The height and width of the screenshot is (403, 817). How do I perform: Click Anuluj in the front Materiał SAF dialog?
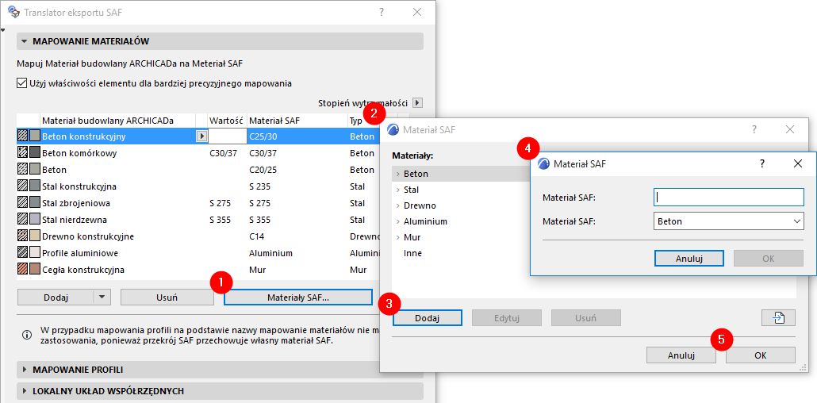[x=689, y=258]
